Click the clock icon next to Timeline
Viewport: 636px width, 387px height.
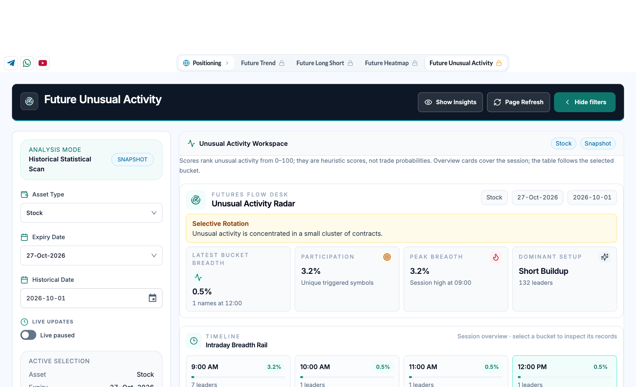click(x=194, y=341)
